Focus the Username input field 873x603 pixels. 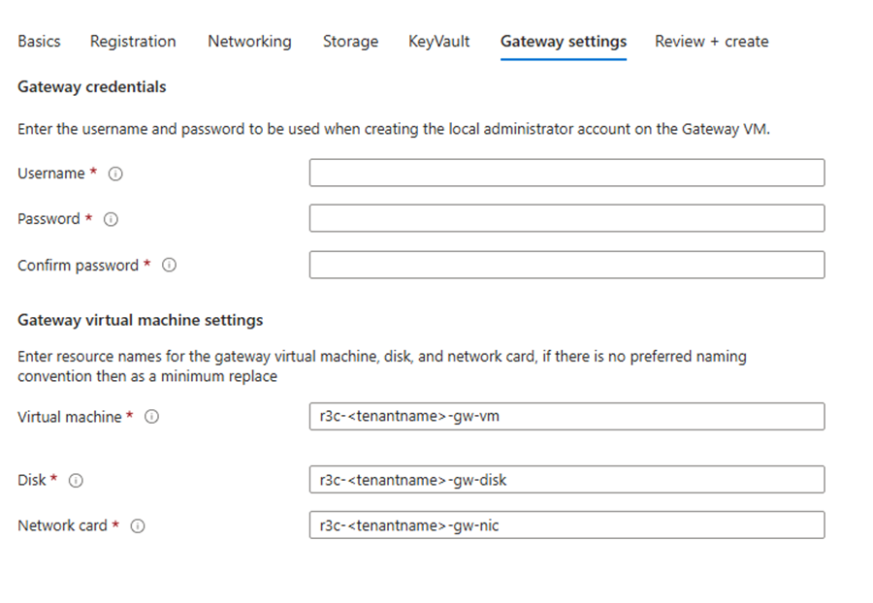click(566, 173)
